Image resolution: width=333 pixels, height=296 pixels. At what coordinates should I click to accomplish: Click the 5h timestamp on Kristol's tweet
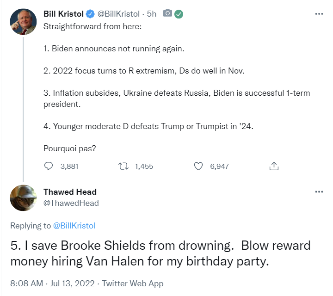(x=152, y=14)
